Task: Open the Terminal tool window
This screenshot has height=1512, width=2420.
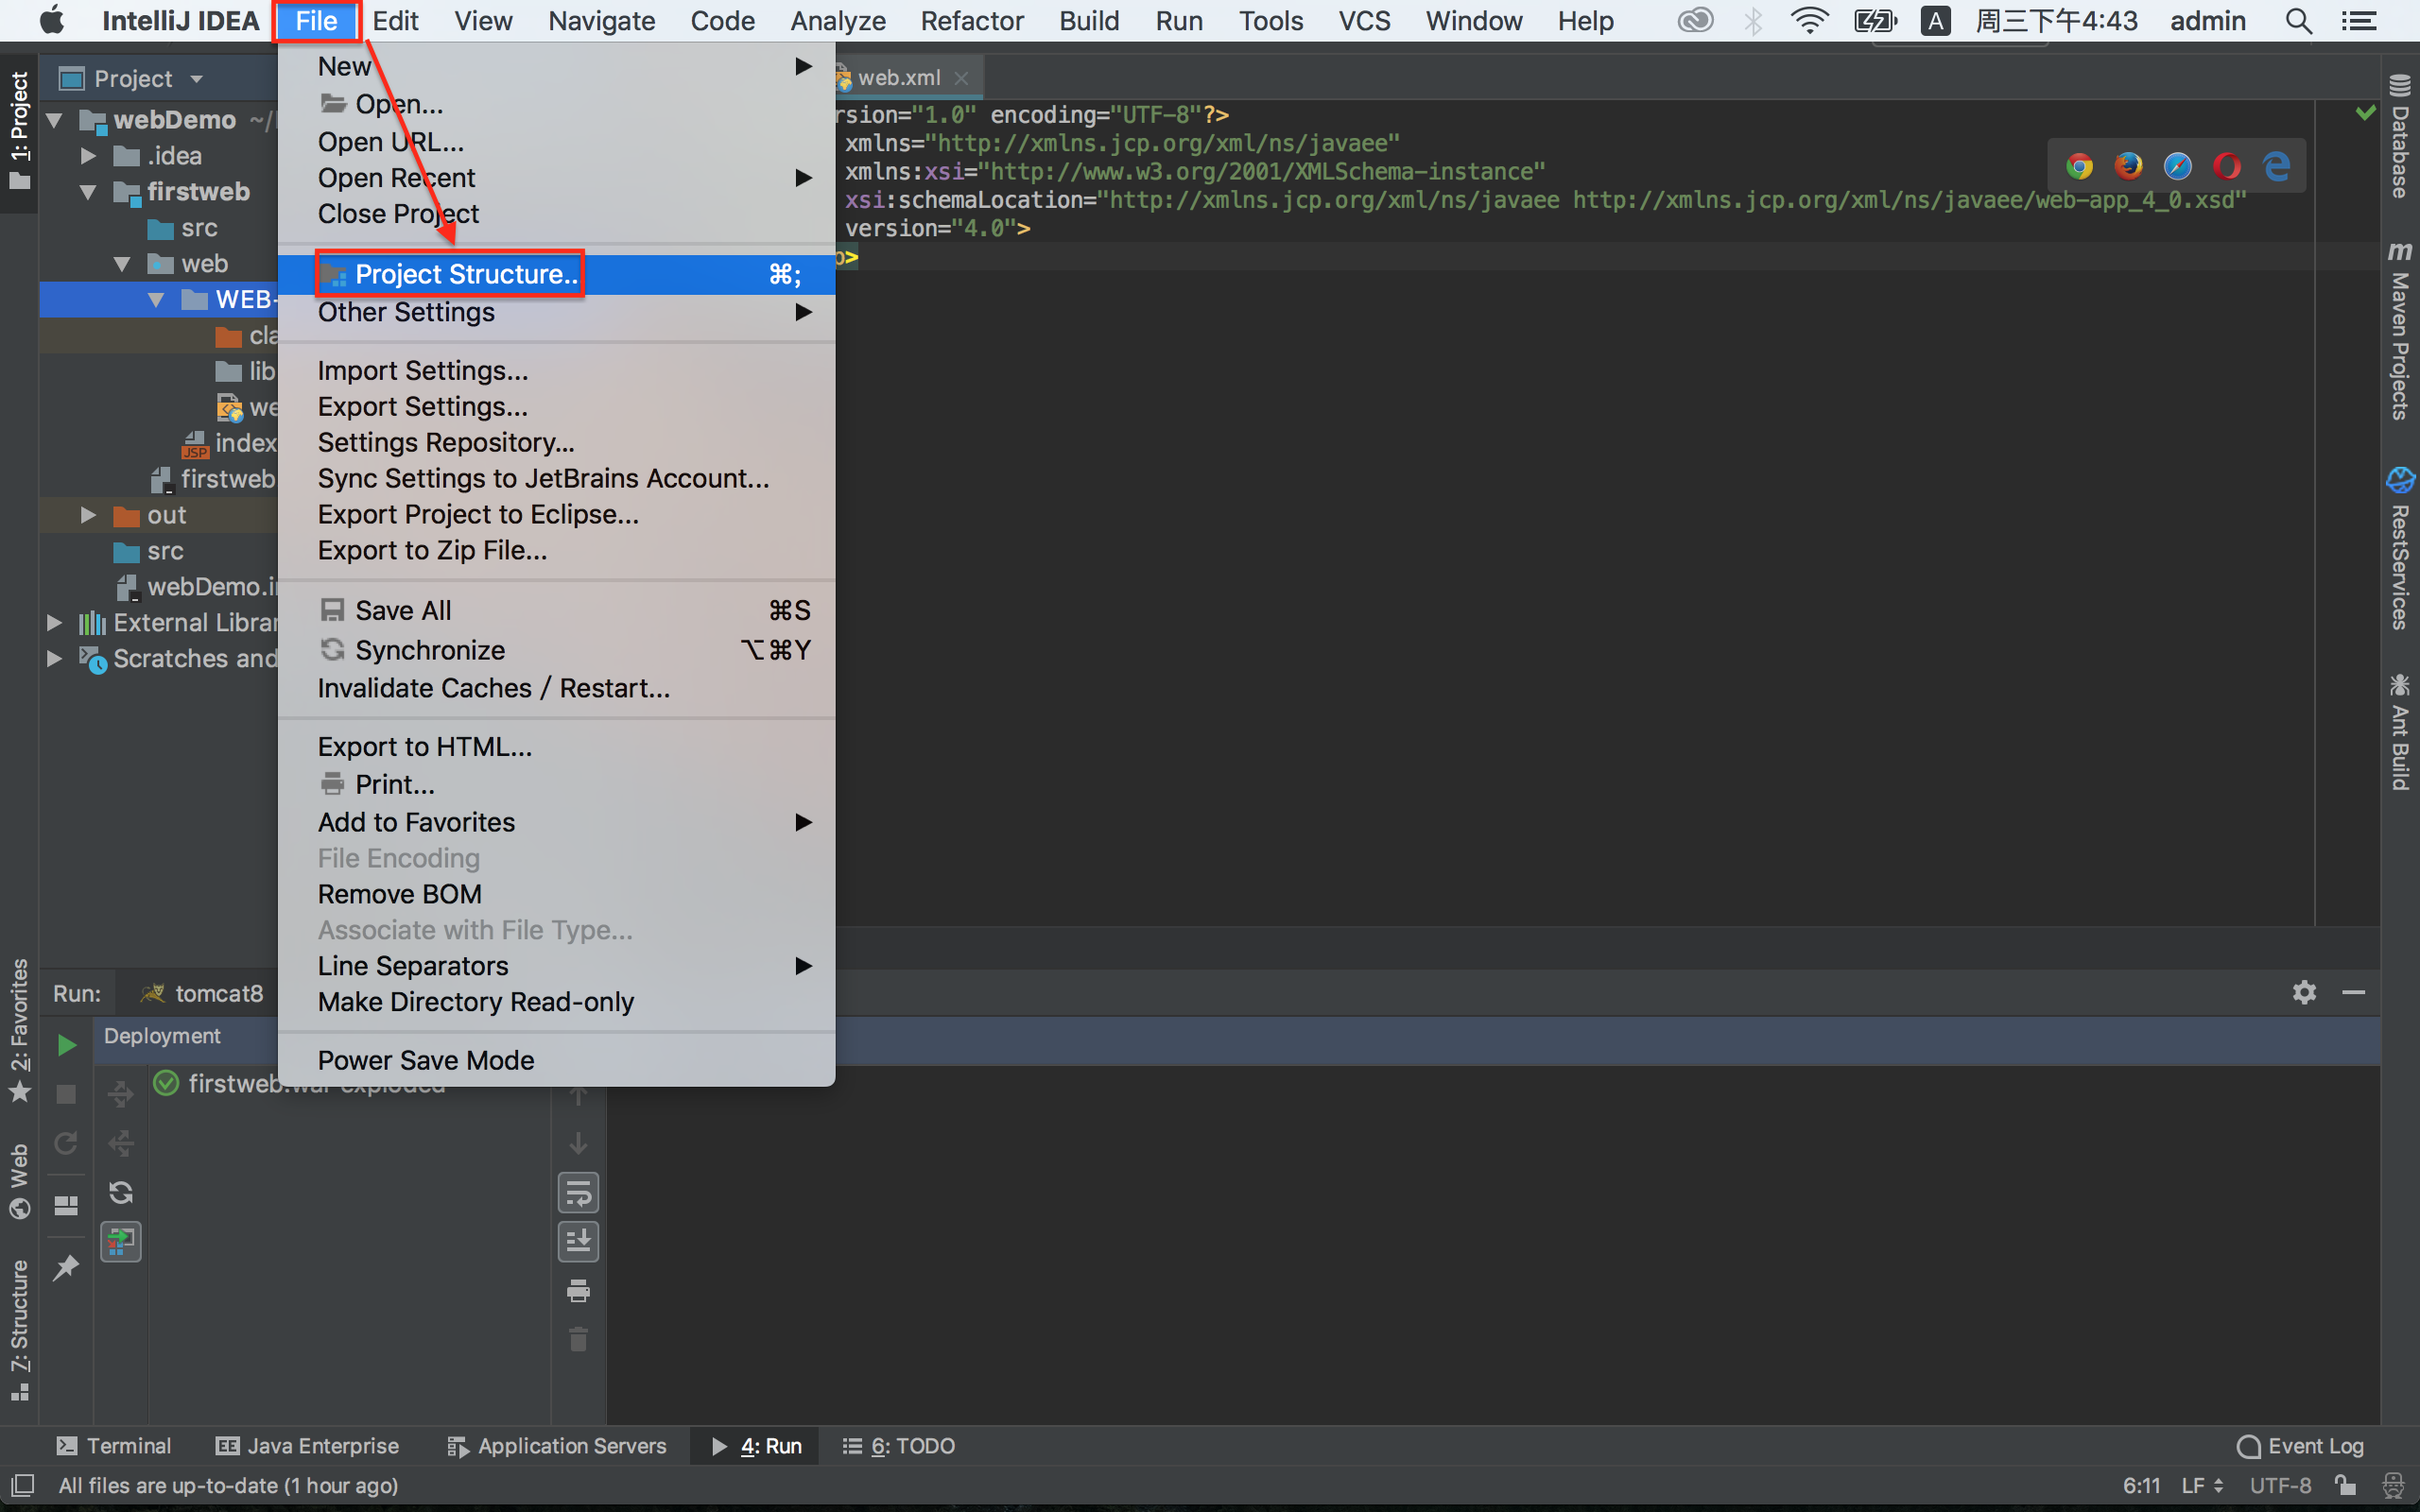Action: (x=114, y=1446)
